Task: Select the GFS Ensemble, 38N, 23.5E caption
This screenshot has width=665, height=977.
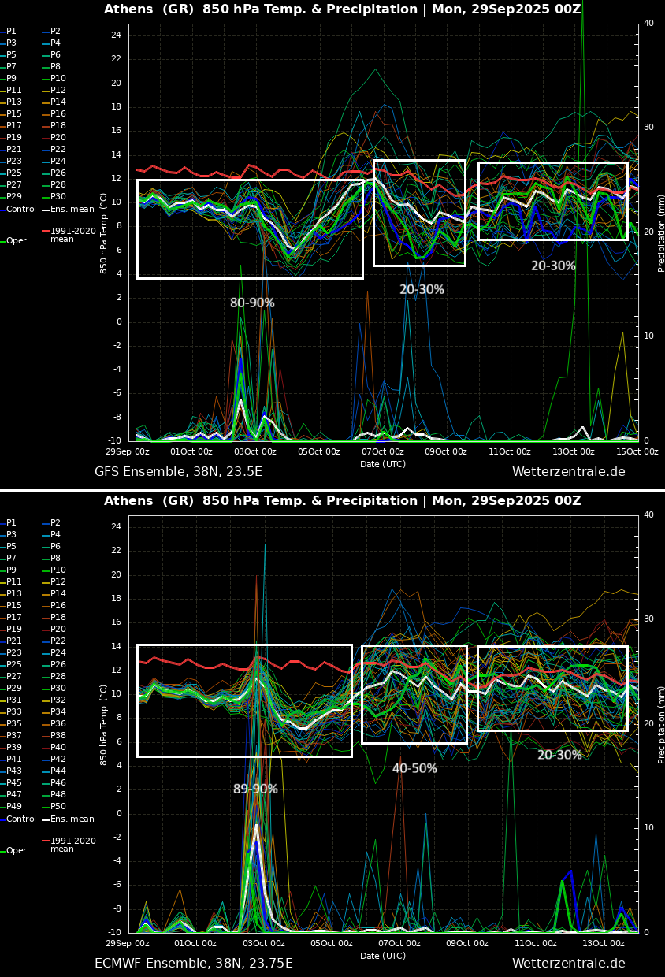Action: (178, 472)
